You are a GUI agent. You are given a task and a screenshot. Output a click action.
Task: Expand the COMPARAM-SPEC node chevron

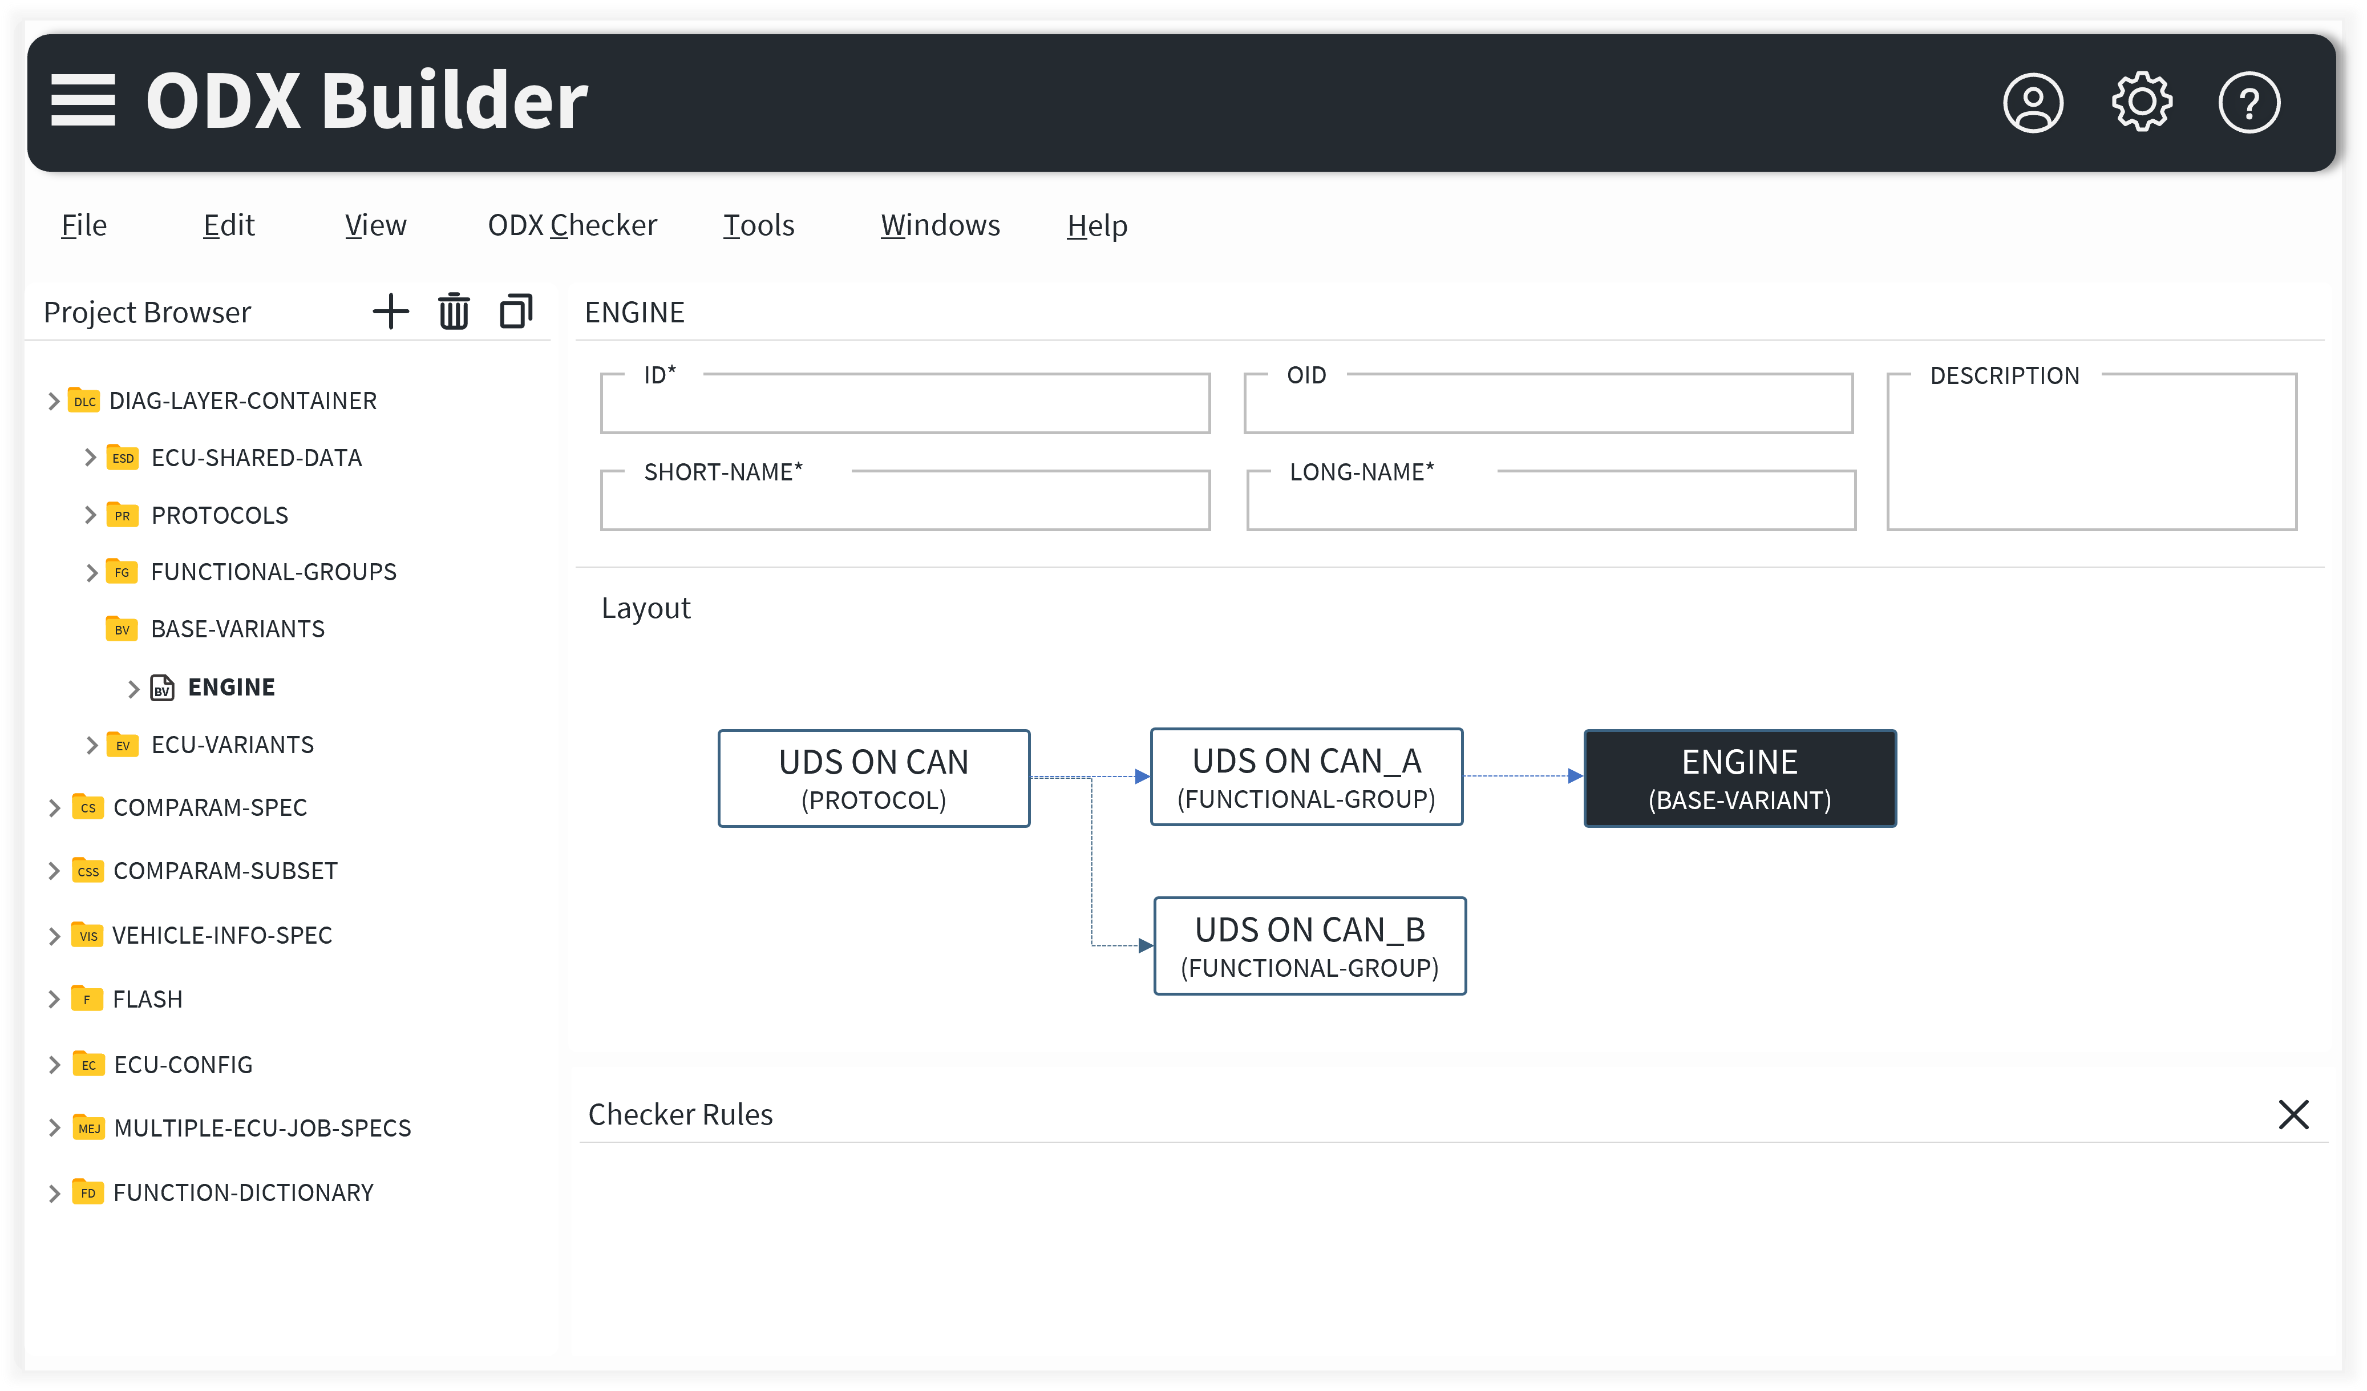pos(54,808)
